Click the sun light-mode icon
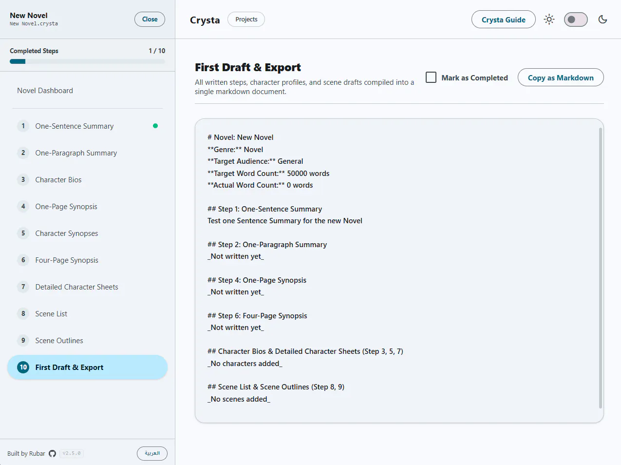 click(x=549, y=19)
